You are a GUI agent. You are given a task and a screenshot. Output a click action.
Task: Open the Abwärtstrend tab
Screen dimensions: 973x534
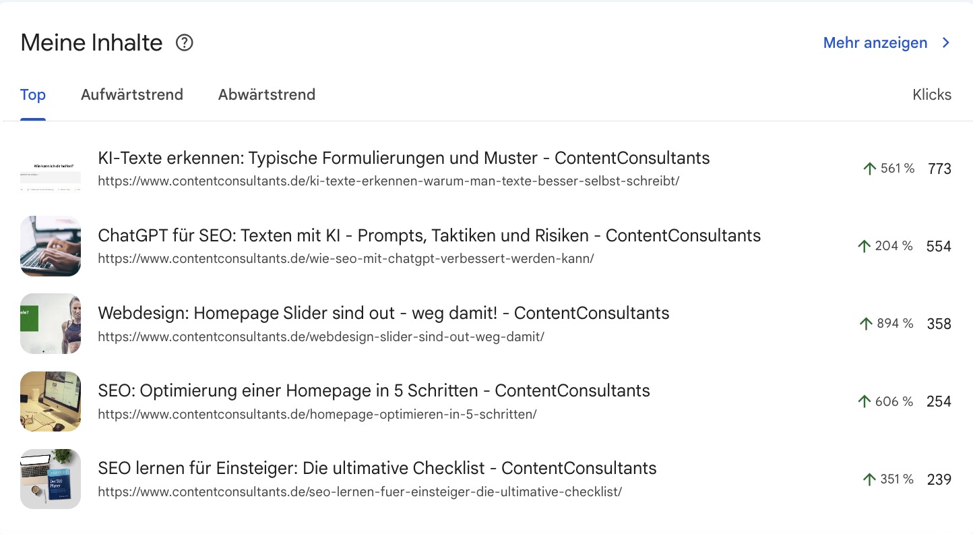[x=266, y=94]
